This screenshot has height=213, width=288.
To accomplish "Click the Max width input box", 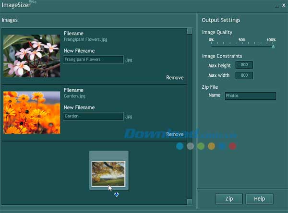I will point(244,75).
